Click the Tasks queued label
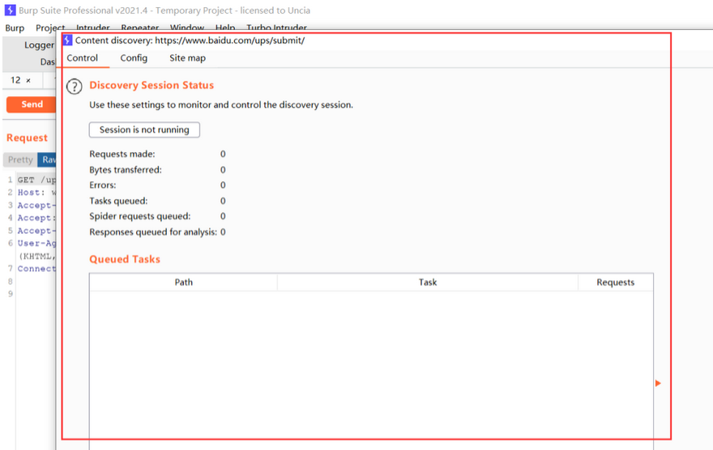Viewport: 713px width, 450px height. click(x=118, y=201)
